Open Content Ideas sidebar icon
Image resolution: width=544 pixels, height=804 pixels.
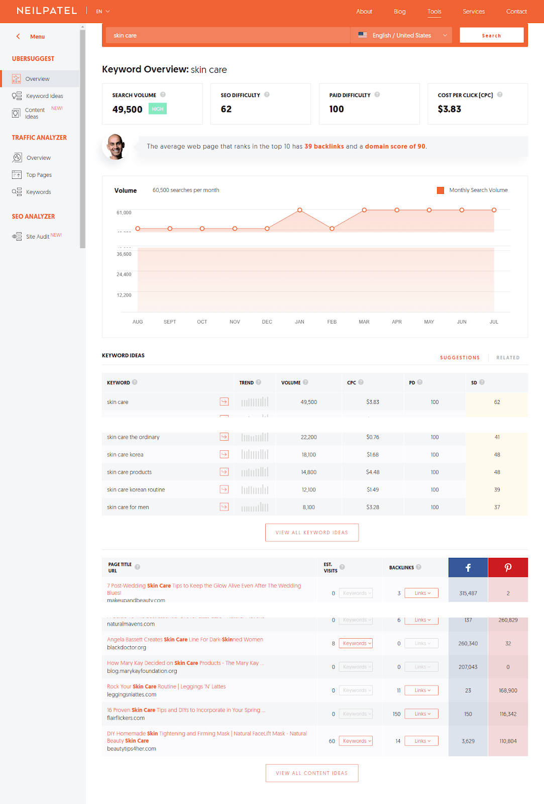[16, 114]
